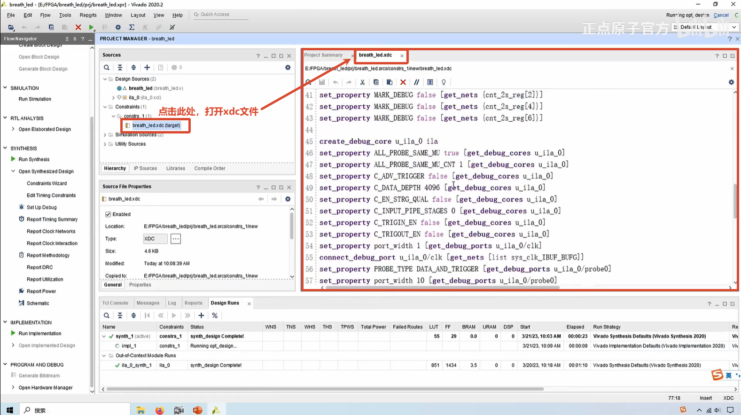Collapse all in Sources panel

coord(120,68)
